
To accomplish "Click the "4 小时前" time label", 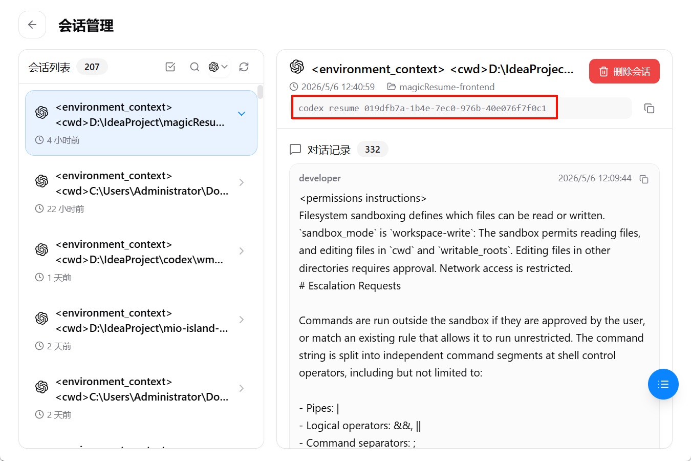I will point(63,140).
